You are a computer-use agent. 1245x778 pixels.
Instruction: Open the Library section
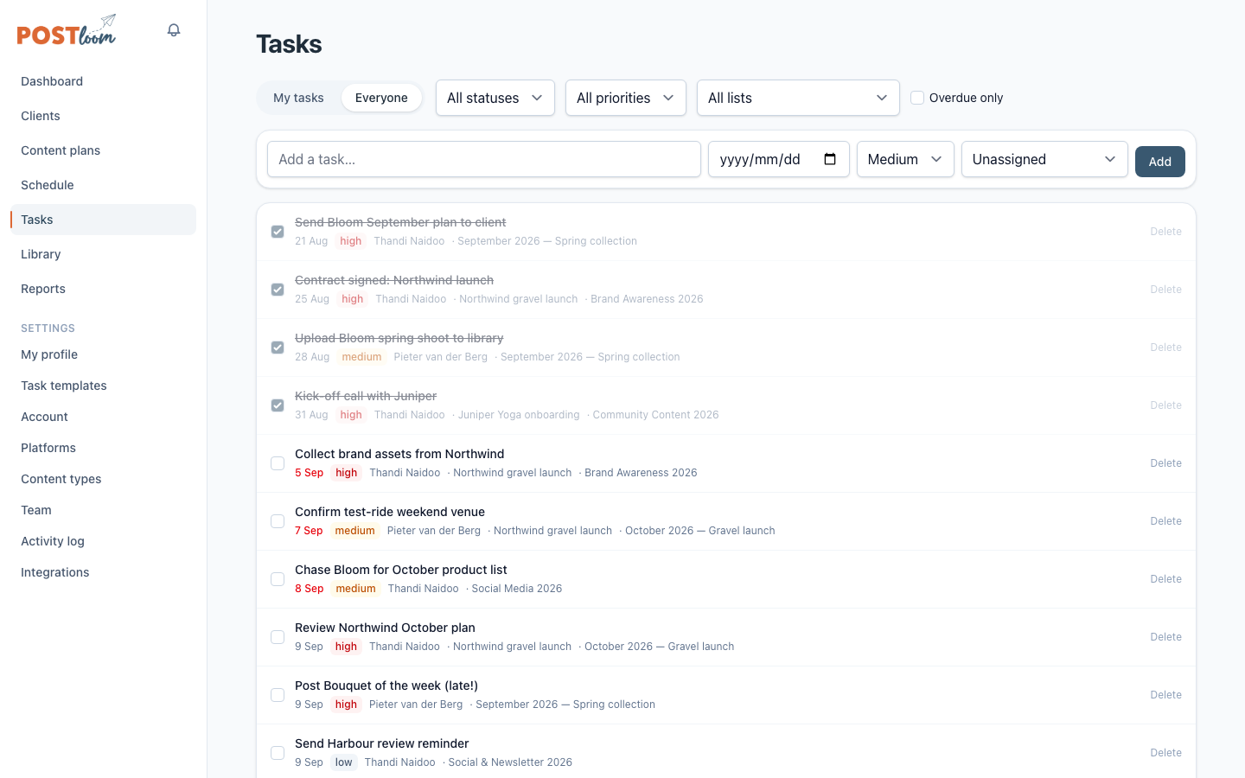click(x=103, y=254)
